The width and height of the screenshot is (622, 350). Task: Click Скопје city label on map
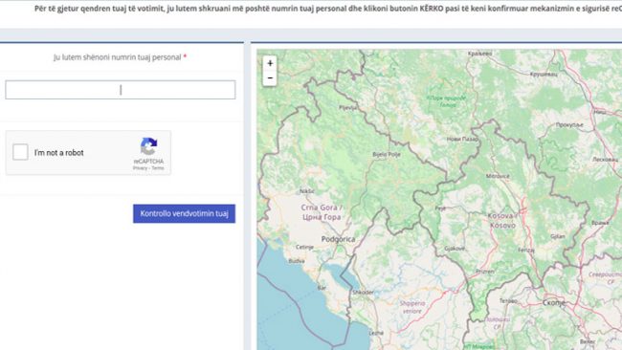(x=554, y=302)
